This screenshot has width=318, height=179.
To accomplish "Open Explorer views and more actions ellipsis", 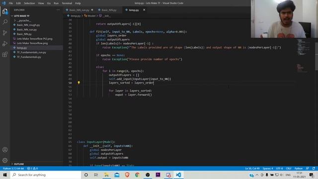I will [x=58, y=10].
